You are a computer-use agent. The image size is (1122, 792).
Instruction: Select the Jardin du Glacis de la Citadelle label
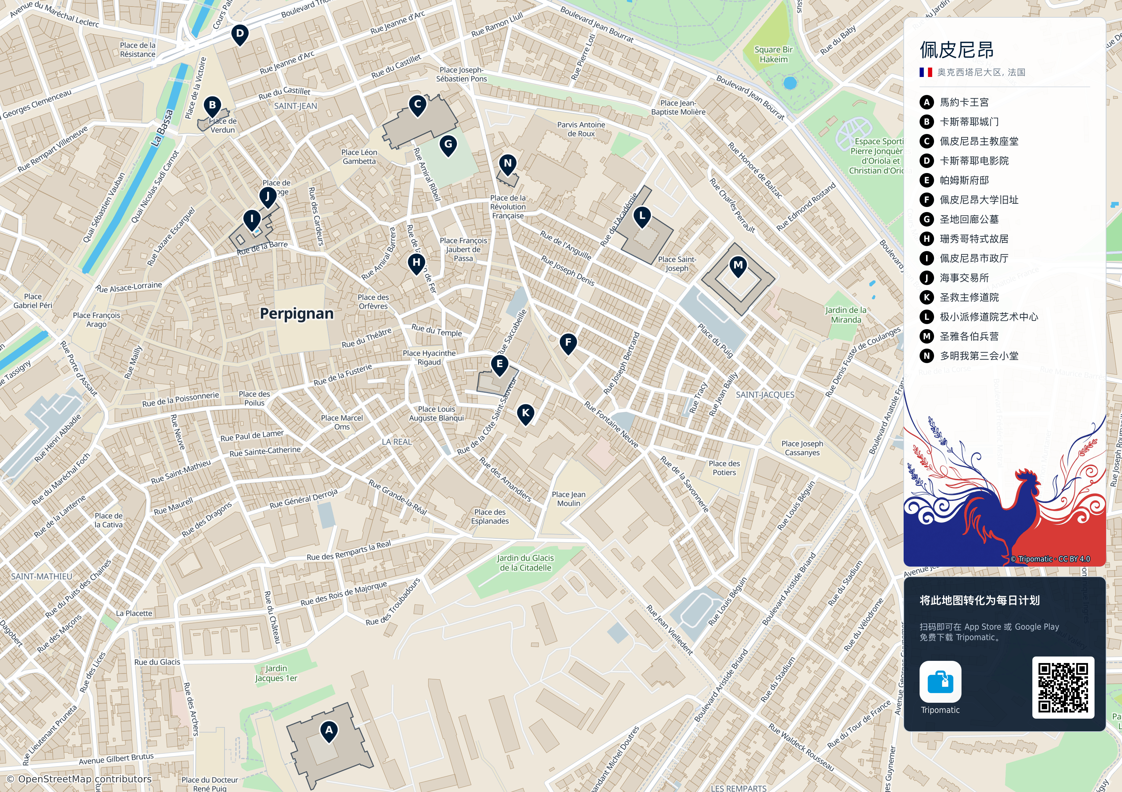(525, 563)
